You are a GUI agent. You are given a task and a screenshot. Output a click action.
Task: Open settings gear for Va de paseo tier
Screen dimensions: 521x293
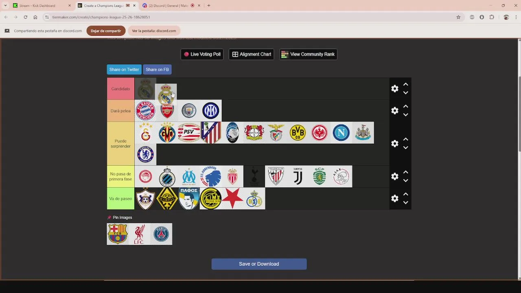395,199
